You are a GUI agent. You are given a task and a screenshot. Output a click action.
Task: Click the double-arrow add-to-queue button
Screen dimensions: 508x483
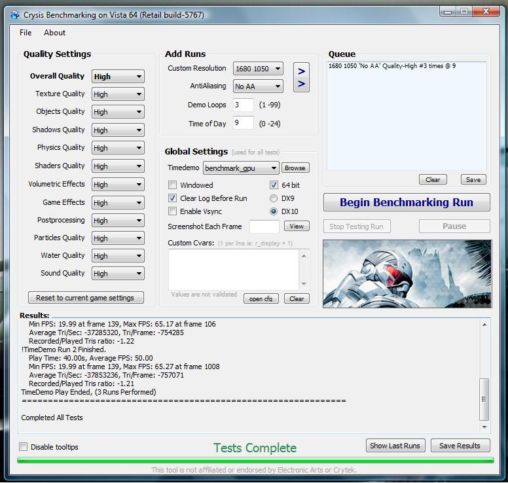pos(301,77)
